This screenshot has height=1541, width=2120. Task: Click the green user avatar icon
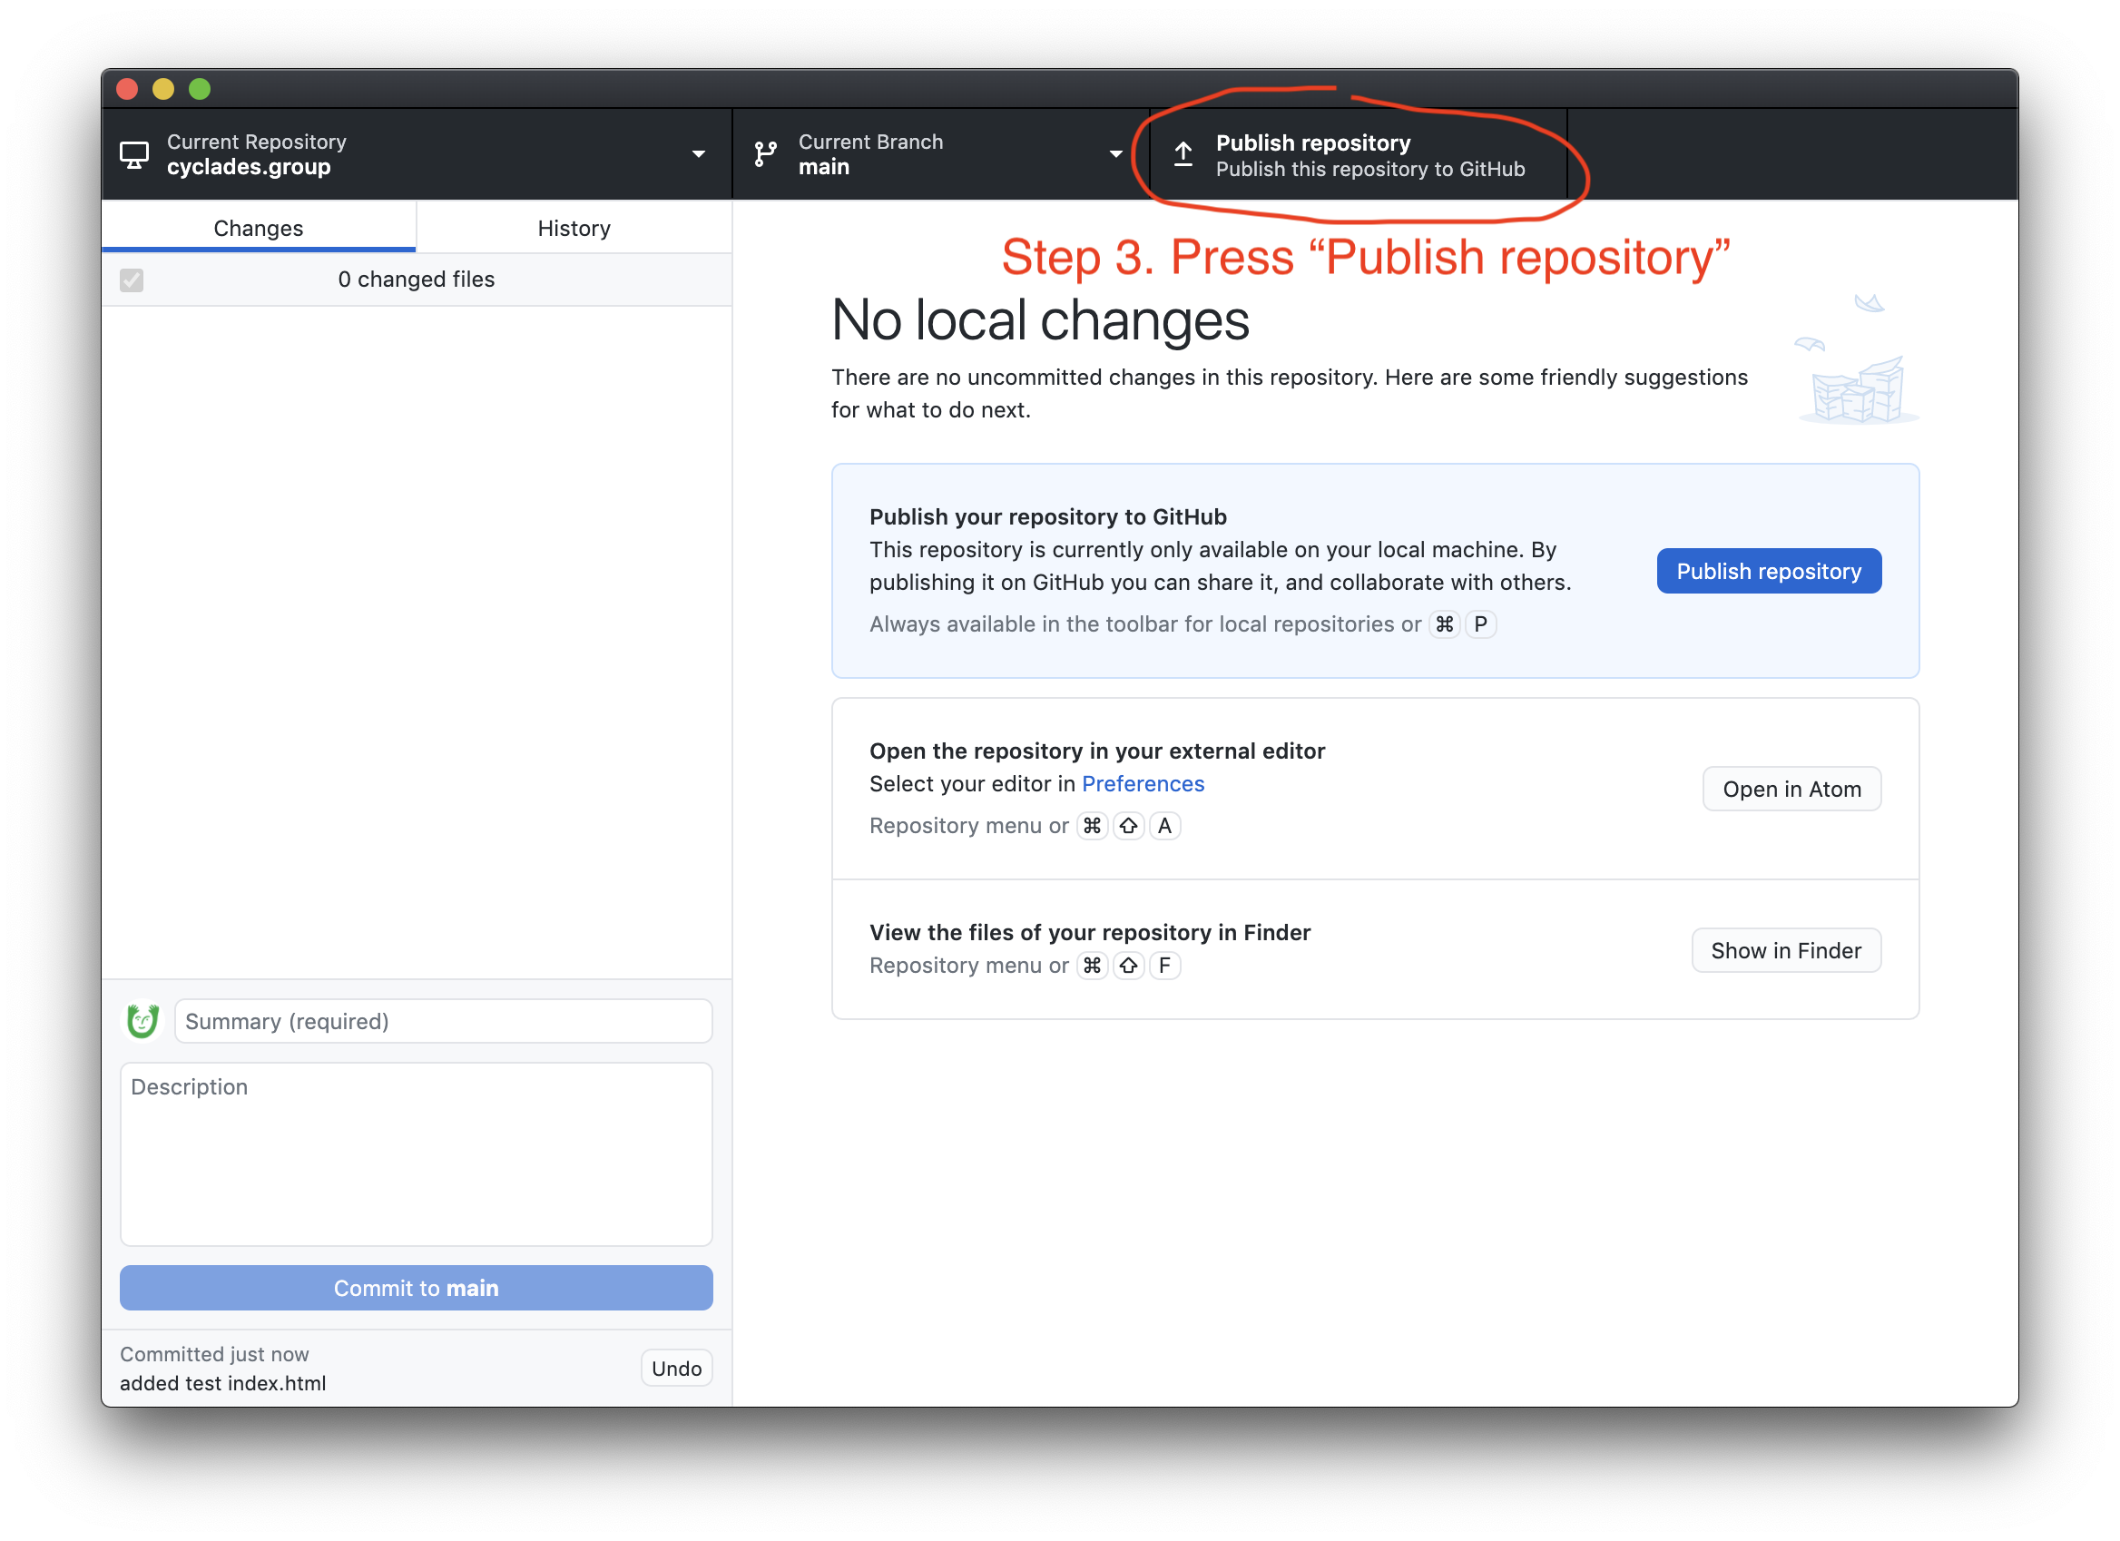tap(143, 1020)
